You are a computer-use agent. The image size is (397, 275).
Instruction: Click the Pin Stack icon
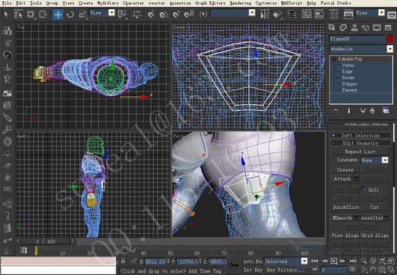point(336,110)
